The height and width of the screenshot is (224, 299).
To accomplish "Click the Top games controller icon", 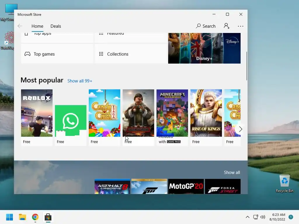I will pyautogui.click(x=27, y=54).
